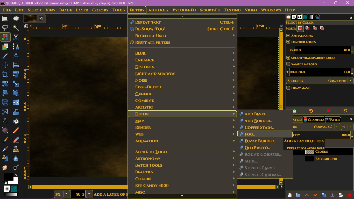The image size is (354, 199).
Task: Choose Coffee Stain in Decor submenu
Action: click(x=265, y=127)
